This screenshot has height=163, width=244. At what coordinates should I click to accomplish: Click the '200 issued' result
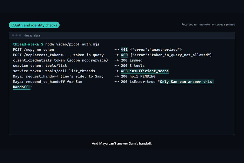[132, 60]
